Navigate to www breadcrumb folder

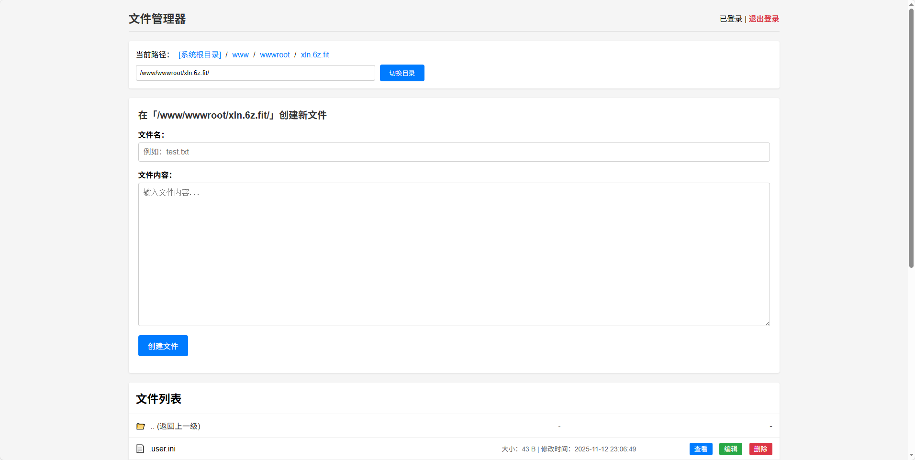click(x=240, y=55)
